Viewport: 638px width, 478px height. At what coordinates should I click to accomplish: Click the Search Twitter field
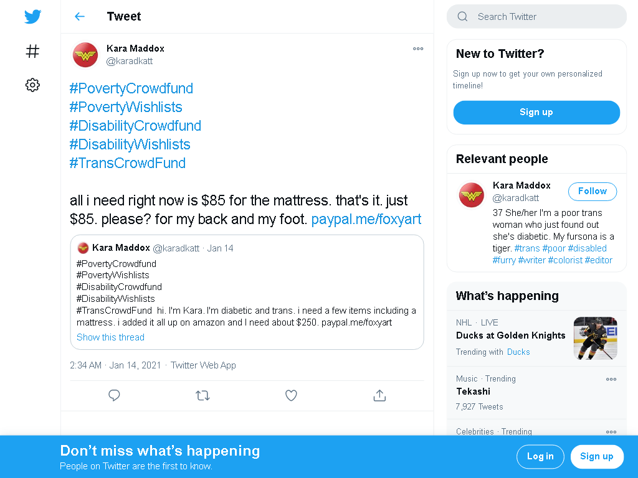click(x=536, y=17)
